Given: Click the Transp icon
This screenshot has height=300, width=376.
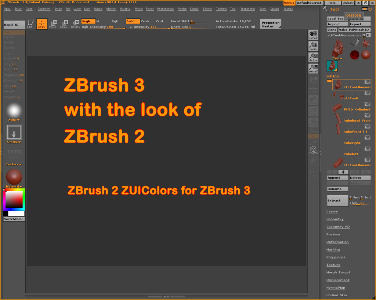Looking at the screenshot, I should (313, 162).
